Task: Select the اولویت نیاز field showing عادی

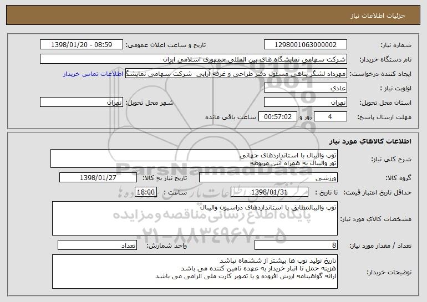Action: (x=305, y=88)
